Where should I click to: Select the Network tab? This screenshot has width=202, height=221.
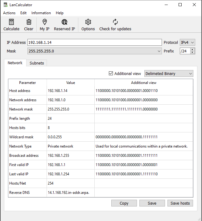tap(15, 63)
